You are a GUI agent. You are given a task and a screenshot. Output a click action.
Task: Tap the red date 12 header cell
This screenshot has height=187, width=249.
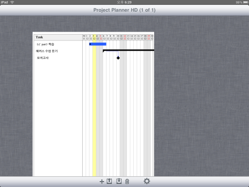[x=125, y=37]
